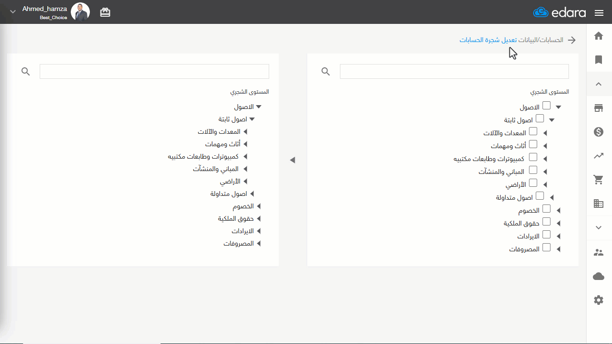
Task: Open the hamburger menu next to edara
Action: [x=599, y=13]
